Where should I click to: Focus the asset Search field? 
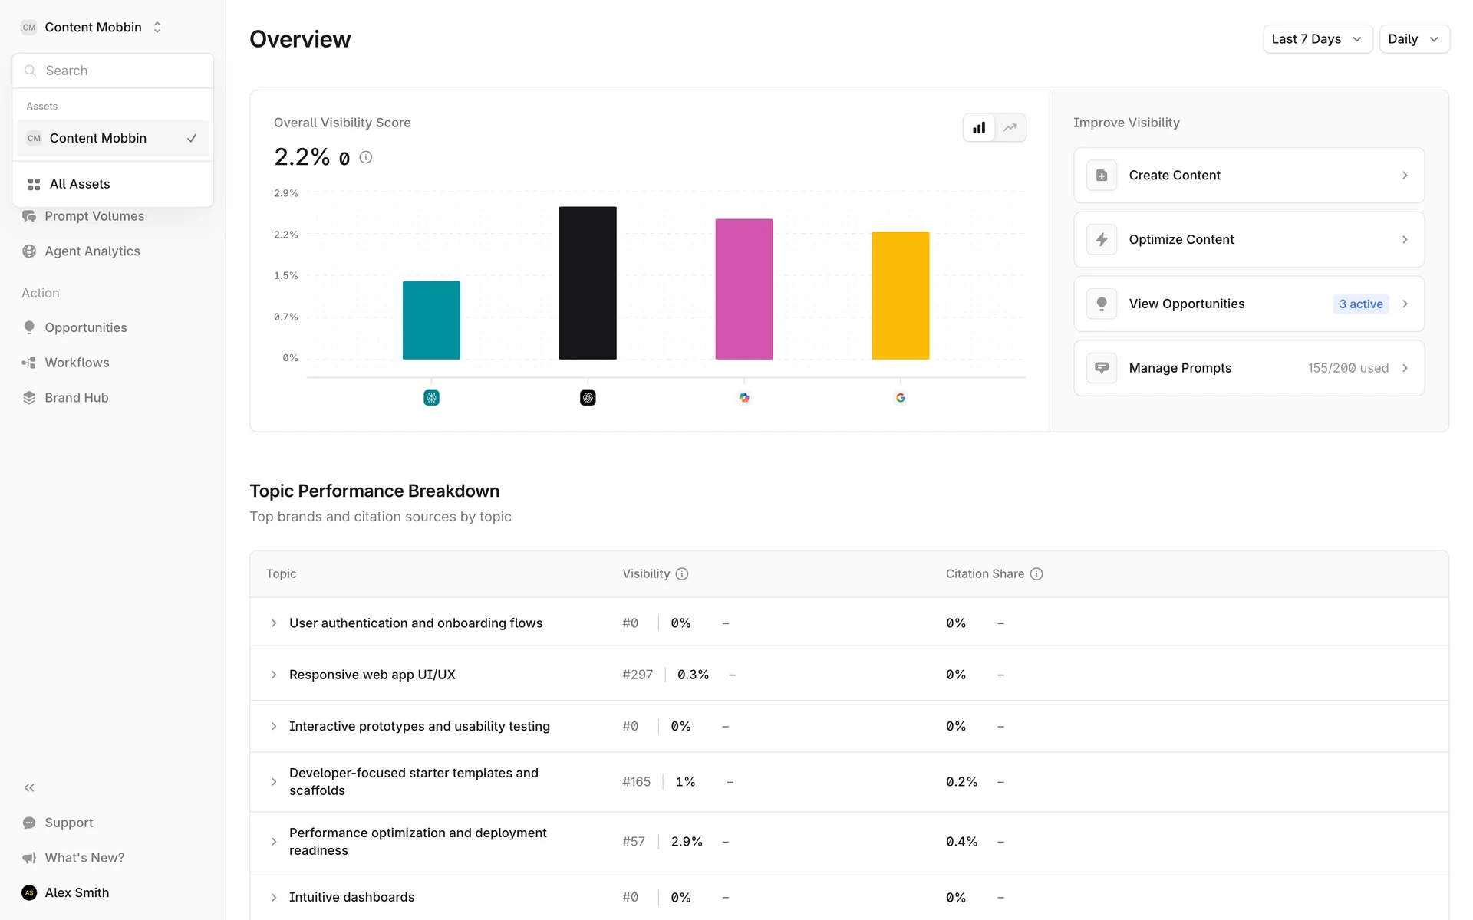pyautogui.click(x=123, y=71)
